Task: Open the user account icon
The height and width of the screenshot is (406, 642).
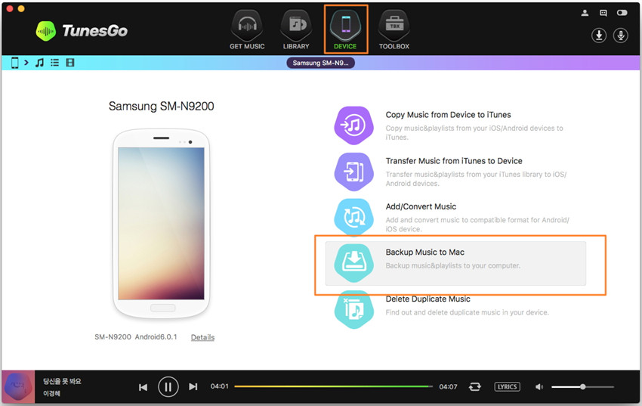Action: [x=585, y=13]
